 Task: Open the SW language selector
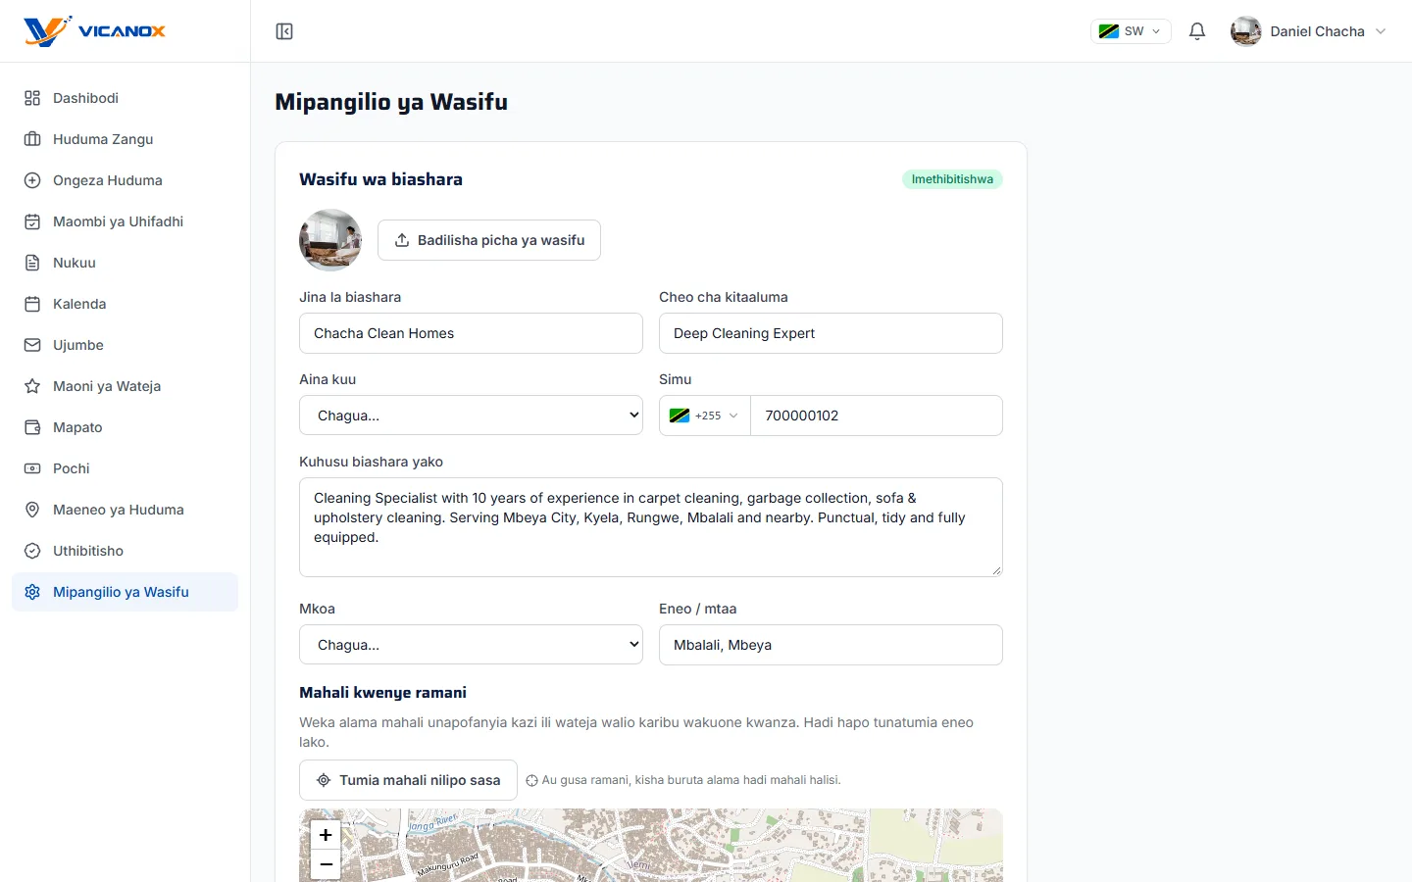click(1131, 31)
